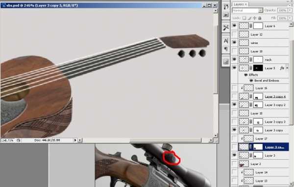The image size is (294, 187).
Task: Hide Layer 6 via eye icon
Action: [234, 25]
